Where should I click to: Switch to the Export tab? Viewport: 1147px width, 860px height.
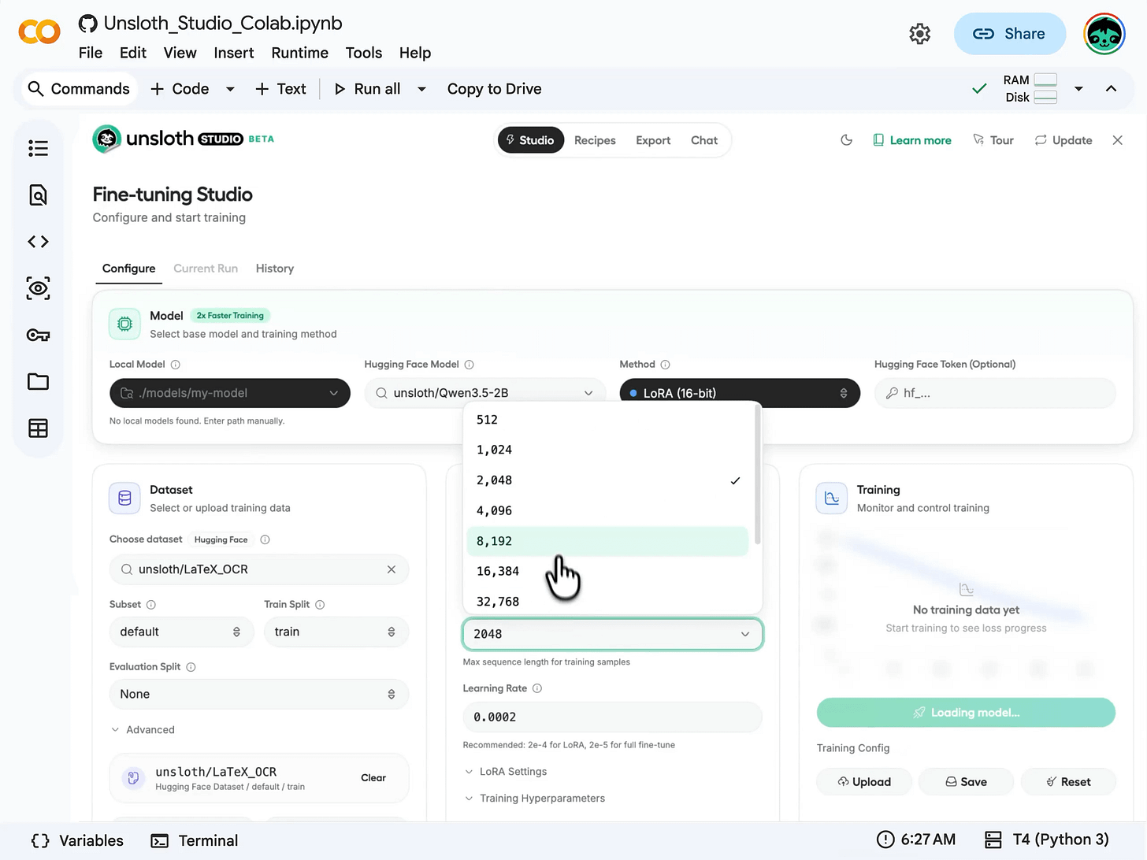tap(653, 140)
